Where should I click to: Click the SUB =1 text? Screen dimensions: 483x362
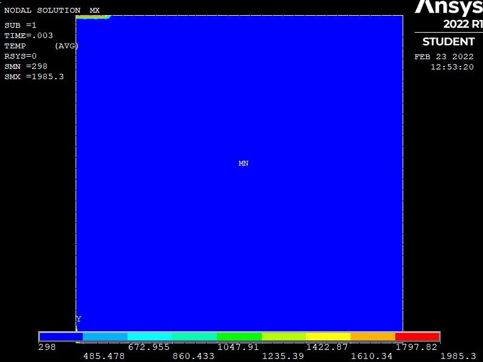(21, 25)
